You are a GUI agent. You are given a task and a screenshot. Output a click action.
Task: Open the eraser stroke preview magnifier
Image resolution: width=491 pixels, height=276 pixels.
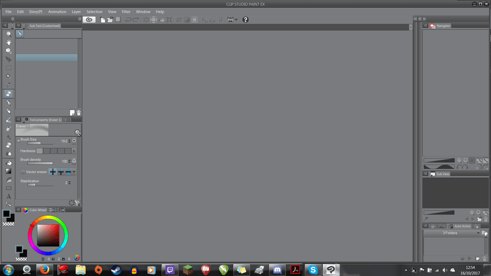pos(78,133)
